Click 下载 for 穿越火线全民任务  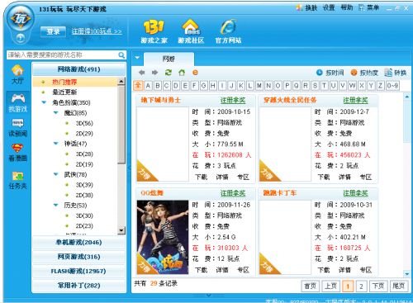(324, 177)
